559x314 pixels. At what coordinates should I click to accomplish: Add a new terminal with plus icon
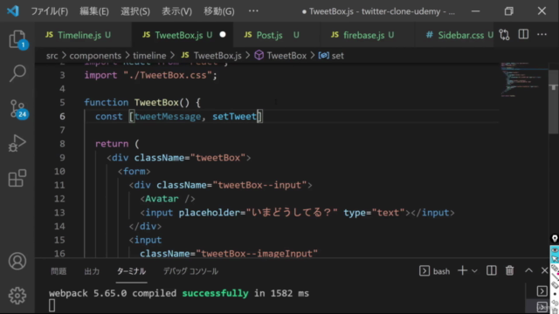point(462,270)
